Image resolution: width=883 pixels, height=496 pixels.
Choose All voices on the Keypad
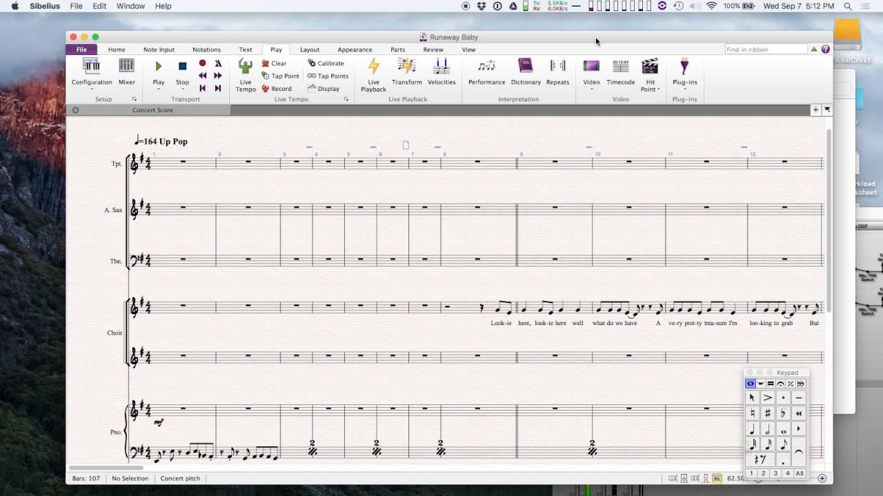800,473
